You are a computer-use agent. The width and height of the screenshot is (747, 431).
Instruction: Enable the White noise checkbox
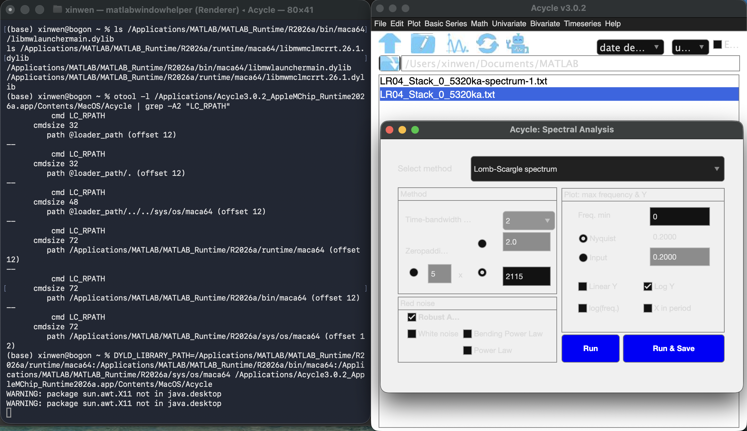[412, 334]
